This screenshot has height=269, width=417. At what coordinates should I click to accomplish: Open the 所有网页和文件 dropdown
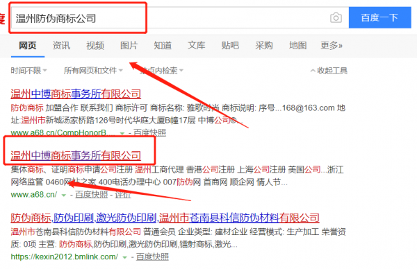93,71
